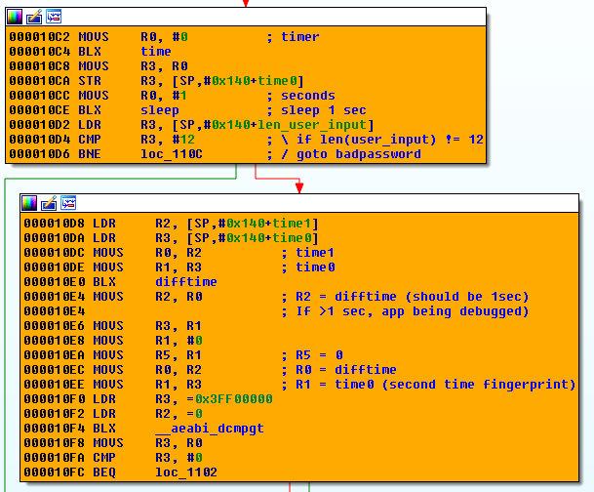Click the difftime function name
594x492 pixels.
[x=185, y=282]
